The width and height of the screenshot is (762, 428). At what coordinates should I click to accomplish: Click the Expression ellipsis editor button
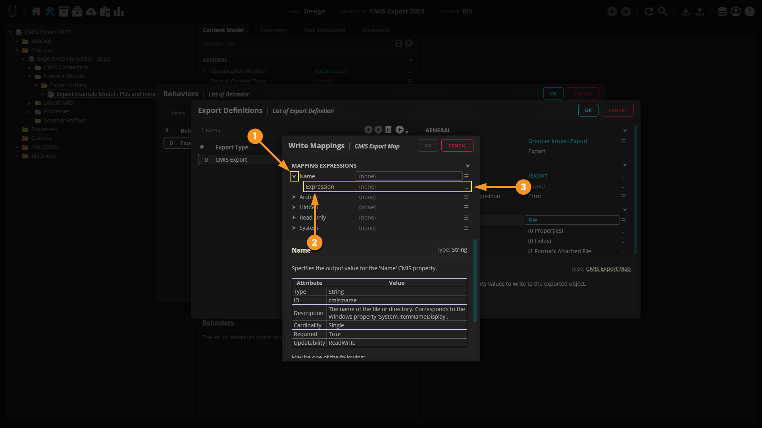point(466,187)
